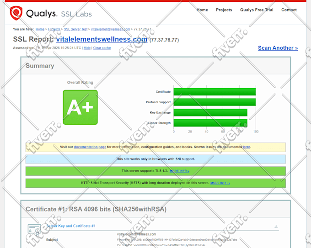311x248 pixels.
Task: Click the Fingerprint SHA256 value line
Action: coord(177,240)
